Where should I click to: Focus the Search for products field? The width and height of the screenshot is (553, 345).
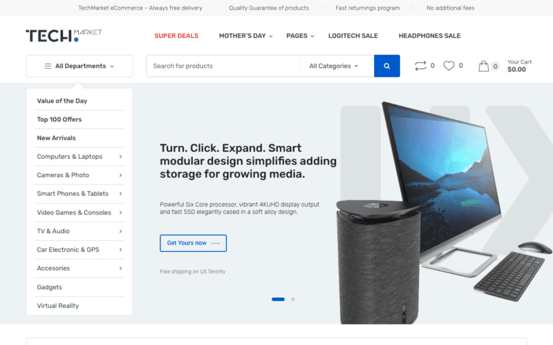pyautogui.click(x=223, y=66)
